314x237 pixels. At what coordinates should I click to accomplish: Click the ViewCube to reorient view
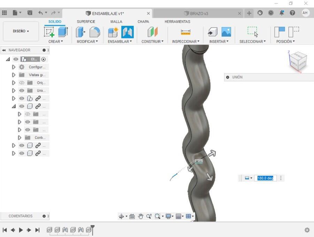(298, 61)
